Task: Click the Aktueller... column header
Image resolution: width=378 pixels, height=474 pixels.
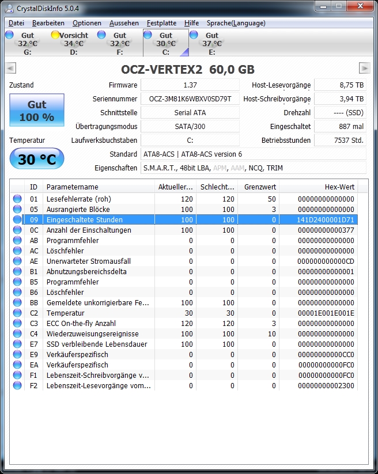Action: point(175,187)
